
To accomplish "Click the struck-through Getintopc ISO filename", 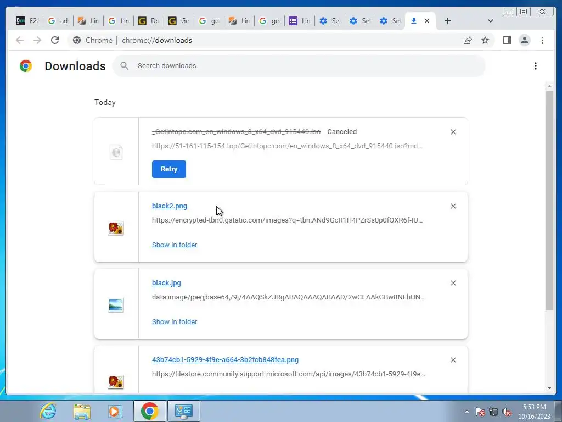I will [x=236, y=132].
